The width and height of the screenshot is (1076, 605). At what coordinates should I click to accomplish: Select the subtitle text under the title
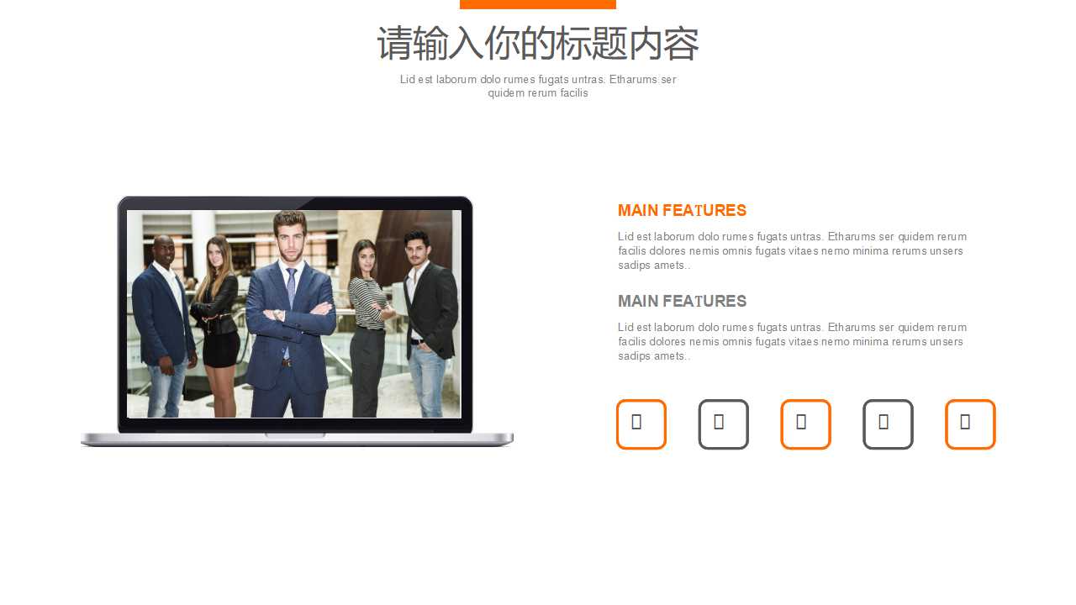click(x=537, y=86)
